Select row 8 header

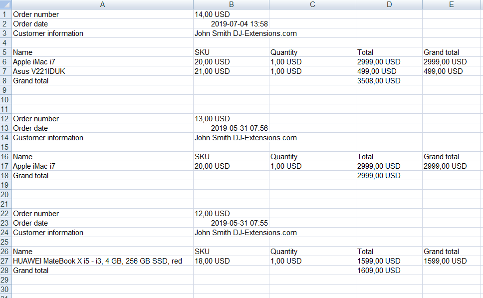click(x=5, y=81)
